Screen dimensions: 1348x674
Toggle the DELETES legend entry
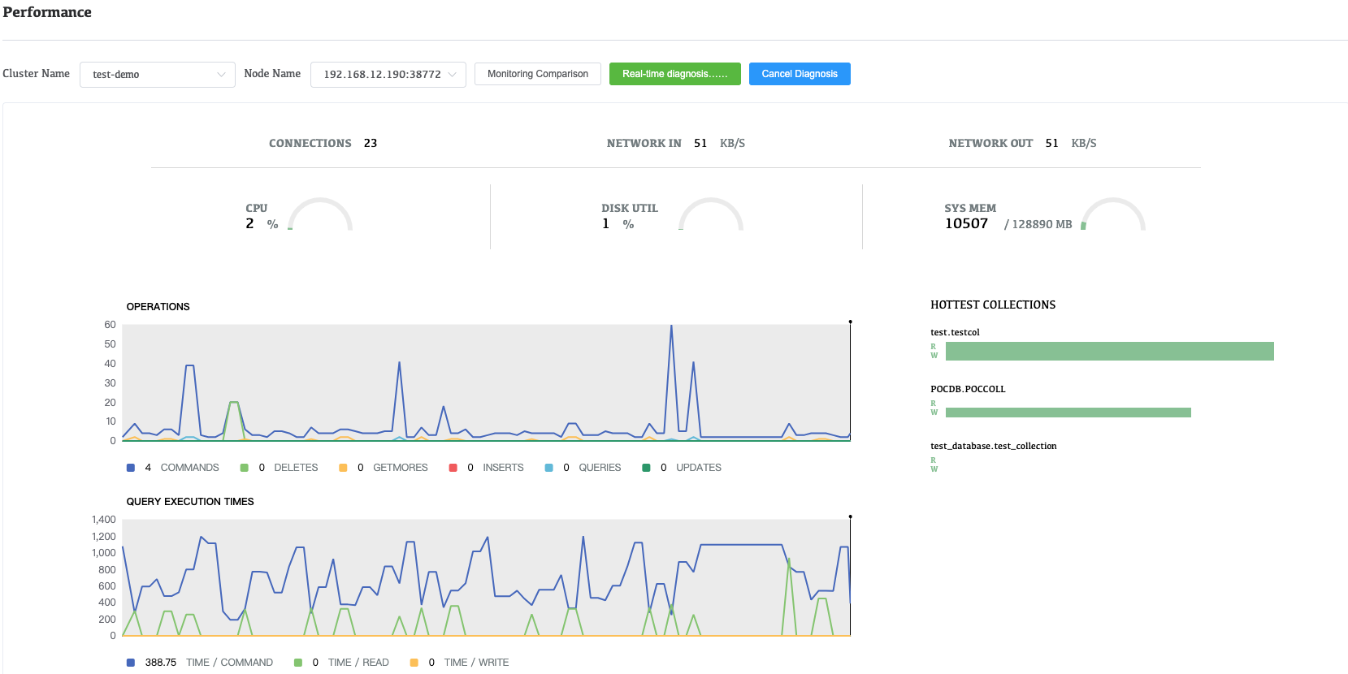[279, 468]
